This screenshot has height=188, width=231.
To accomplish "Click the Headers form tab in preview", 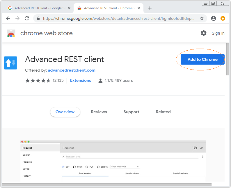I will [132, 173].
